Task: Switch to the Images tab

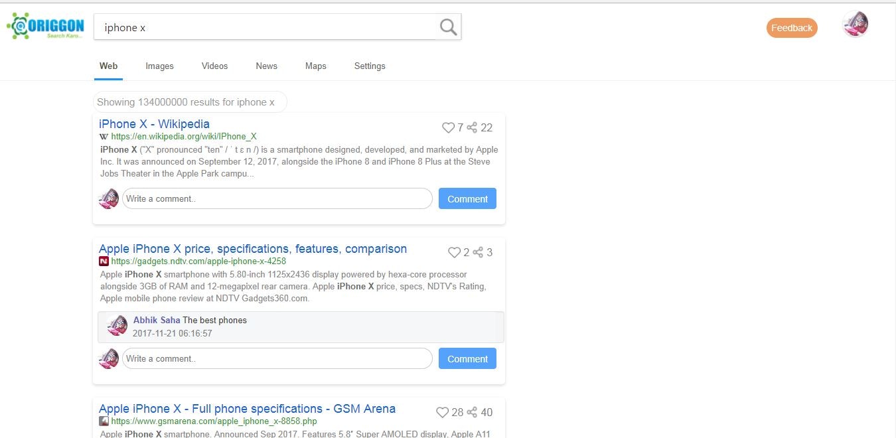Action: click(x=160, y=66)
